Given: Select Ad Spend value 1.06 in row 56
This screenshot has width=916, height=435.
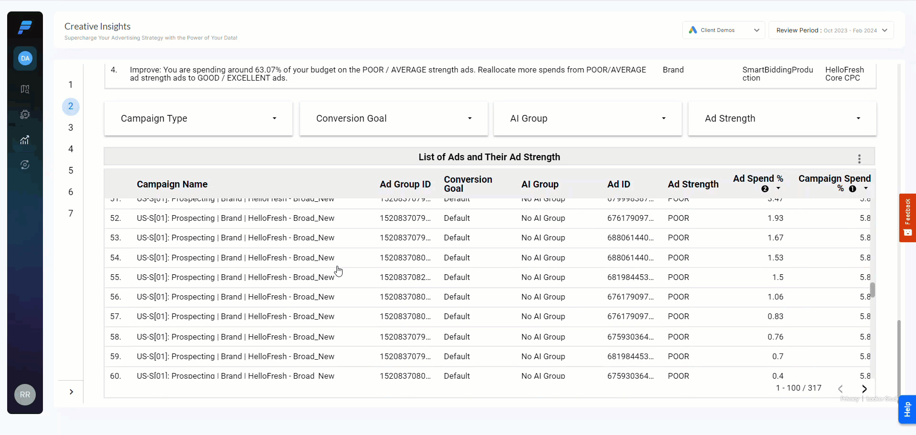Looking at the screenshot, I should [775, 297].
